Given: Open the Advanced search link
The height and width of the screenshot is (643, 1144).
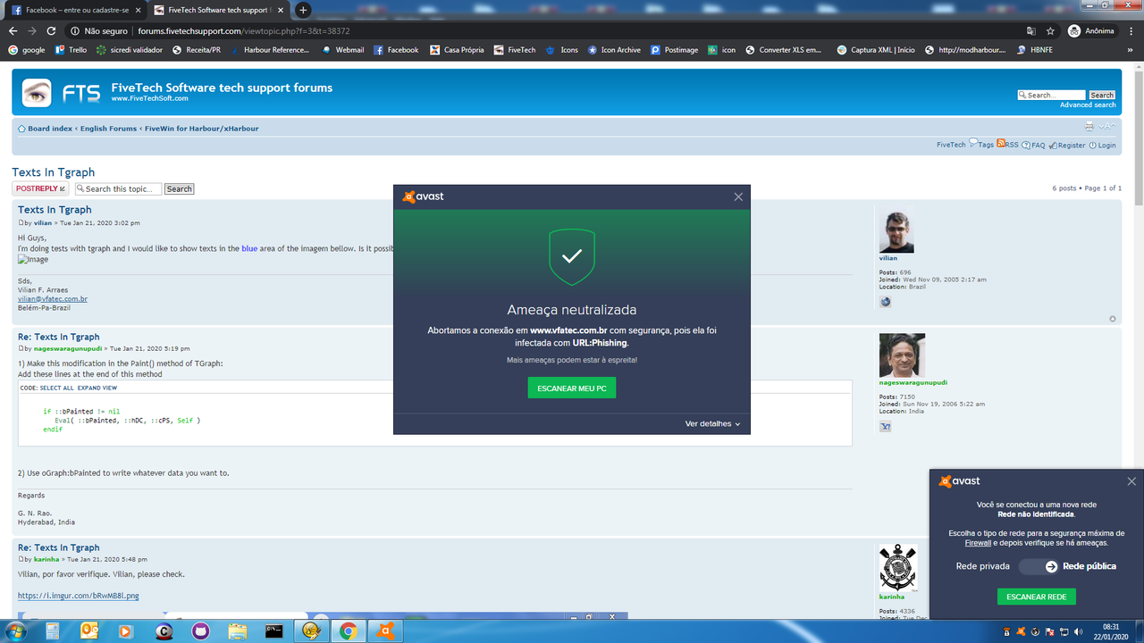Looking at the screenshot, I should point(1088,105).
